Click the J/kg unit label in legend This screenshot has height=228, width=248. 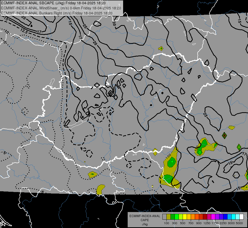click(145, 224)
